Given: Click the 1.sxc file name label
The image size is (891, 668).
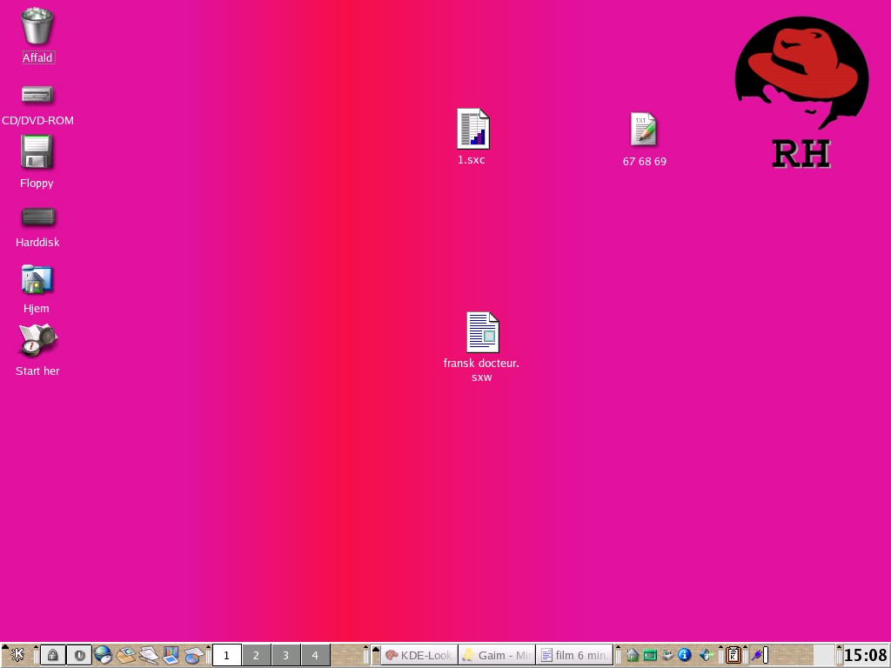Looking at the screenshot, I should [x=472, y=160].
